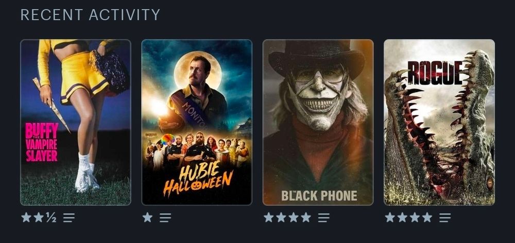The height and width of the screenshot is (243, 515).
Task: Open the review icon under Rogue
Action: click(445, 217)
